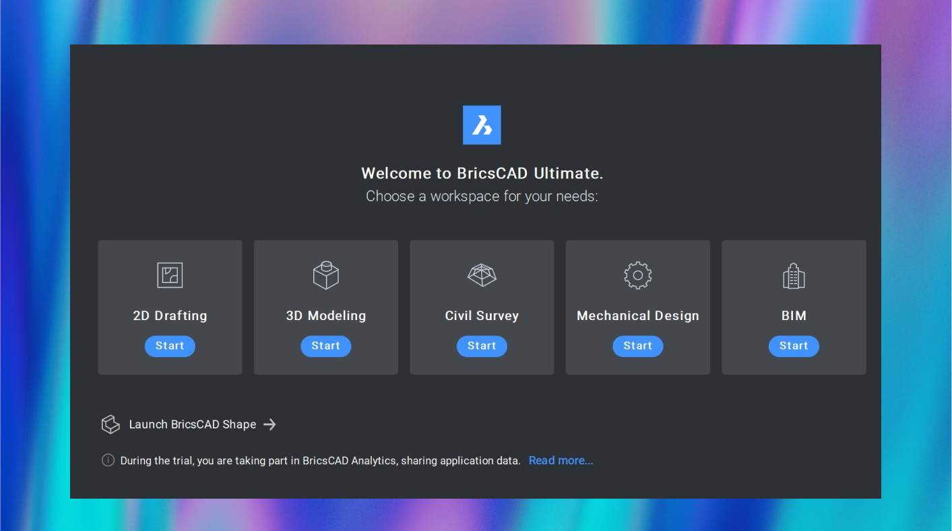This screenshot has height=531, width=952.
Task: Start the Civil Survey workspace
Action: coord(482,346)
